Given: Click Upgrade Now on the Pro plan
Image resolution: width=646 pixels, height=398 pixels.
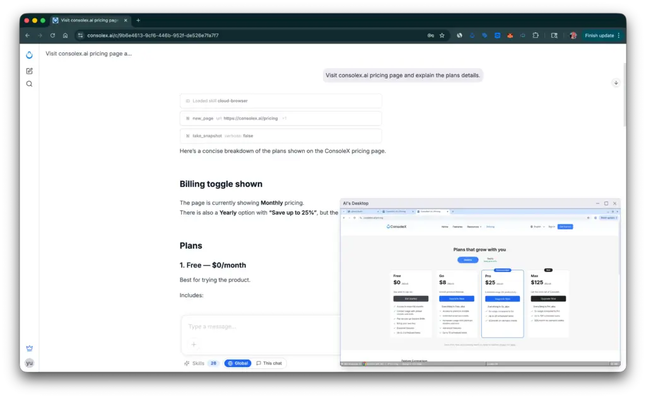Looking at the screenshot, I should point(503,298).
